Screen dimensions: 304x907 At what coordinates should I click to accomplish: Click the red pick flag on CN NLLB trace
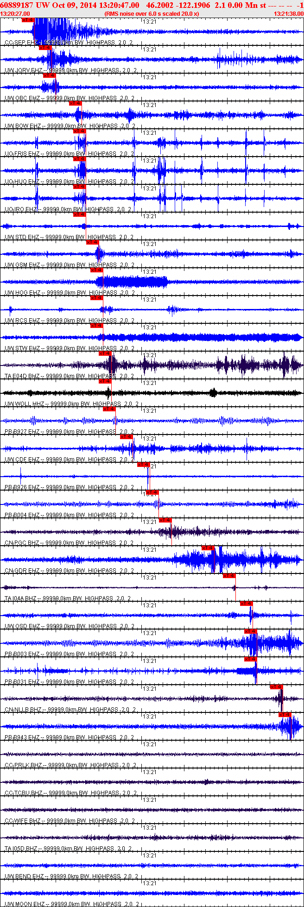[277, 687]
